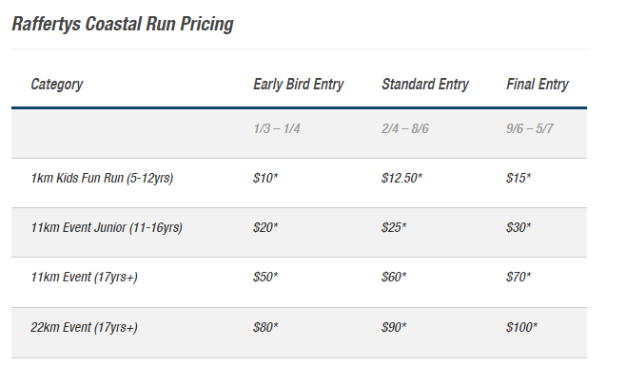
Task: Select the $15* final entry price
Action: coord(518,178)
